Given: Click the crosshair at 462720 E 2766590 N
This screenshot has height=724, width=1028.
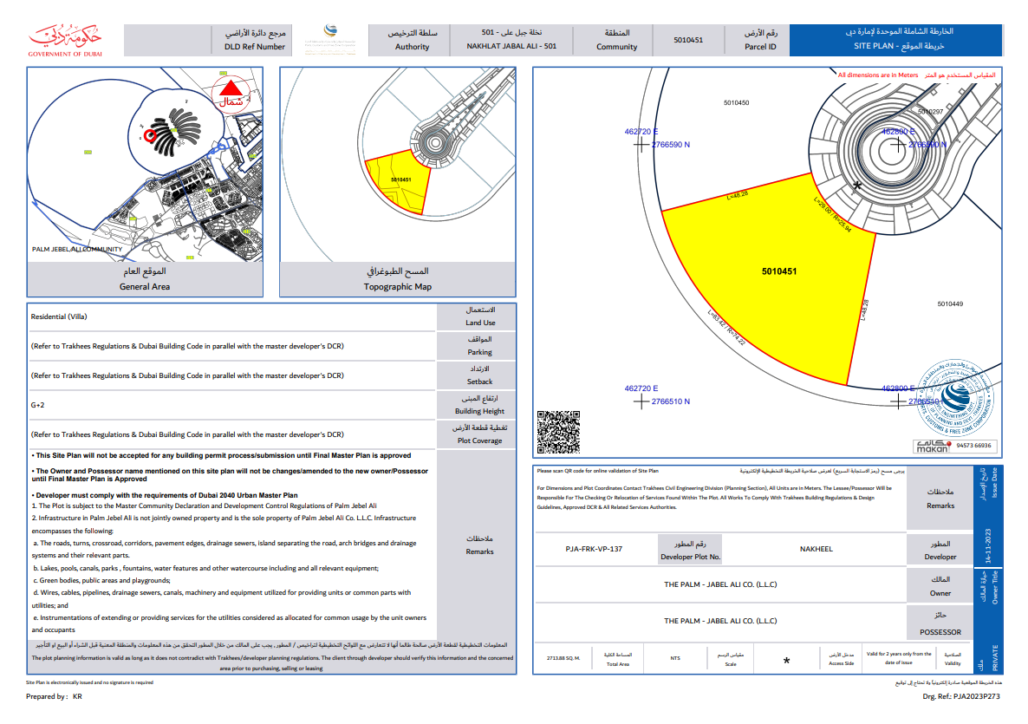Looking at the screenshot, I should (x=641, y=145).
